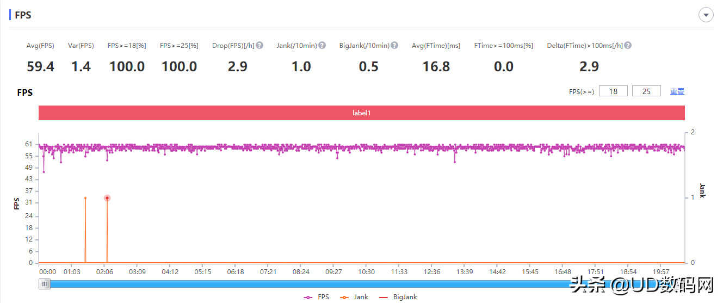Click the highlighted Jank spike marker
The height and width of the screenshot is (303, 723).
tap(107, 198)
